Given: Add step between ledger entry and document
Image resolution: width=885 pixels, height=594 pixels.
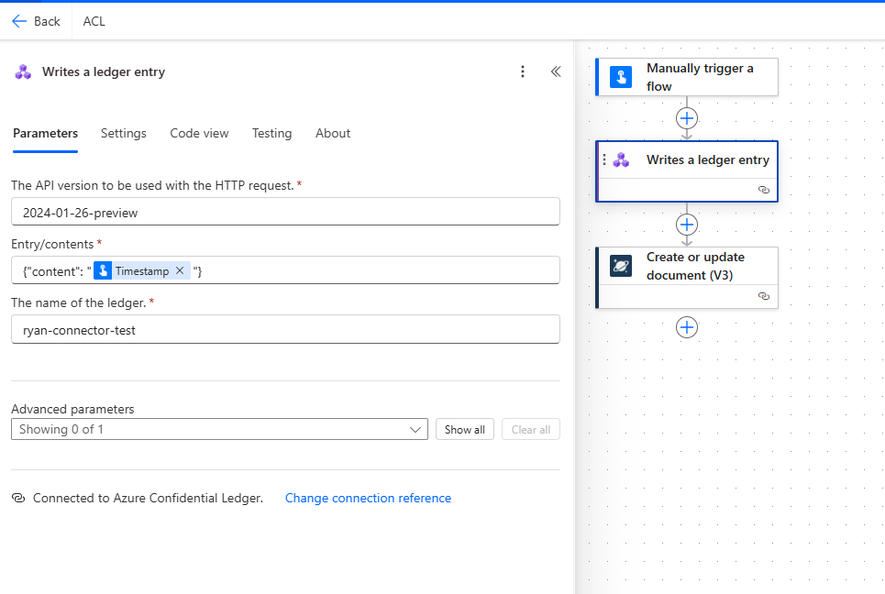Looking at the screenshot, I should point(686,225).
